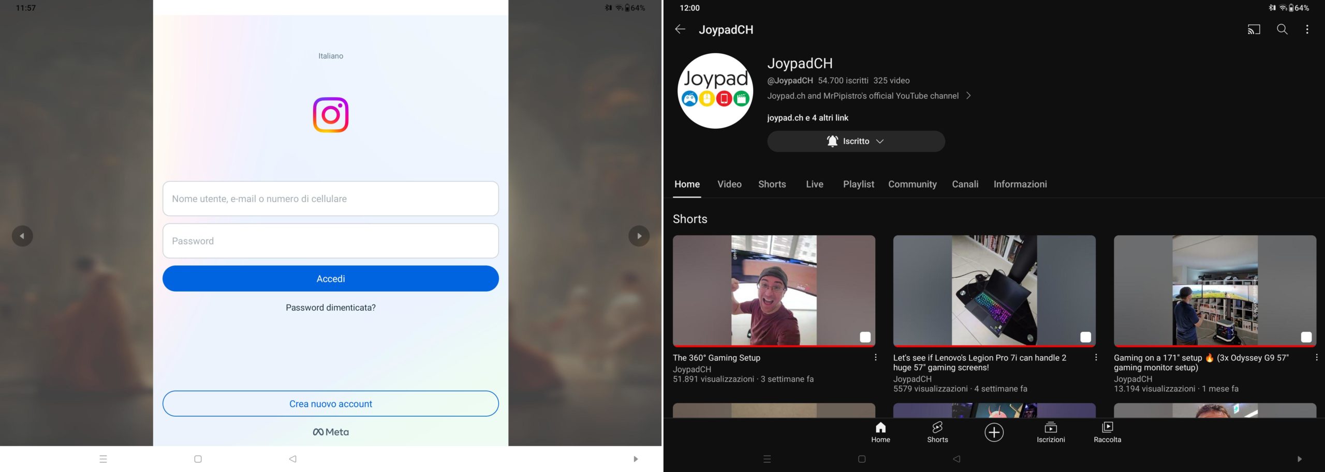Click Password dimenticata? link
The image size is (1325, 472).
[330, 308]
